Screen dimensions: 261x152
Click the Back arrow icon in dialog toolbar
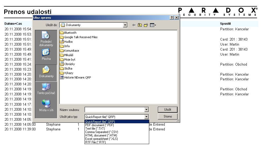[134, 25]
